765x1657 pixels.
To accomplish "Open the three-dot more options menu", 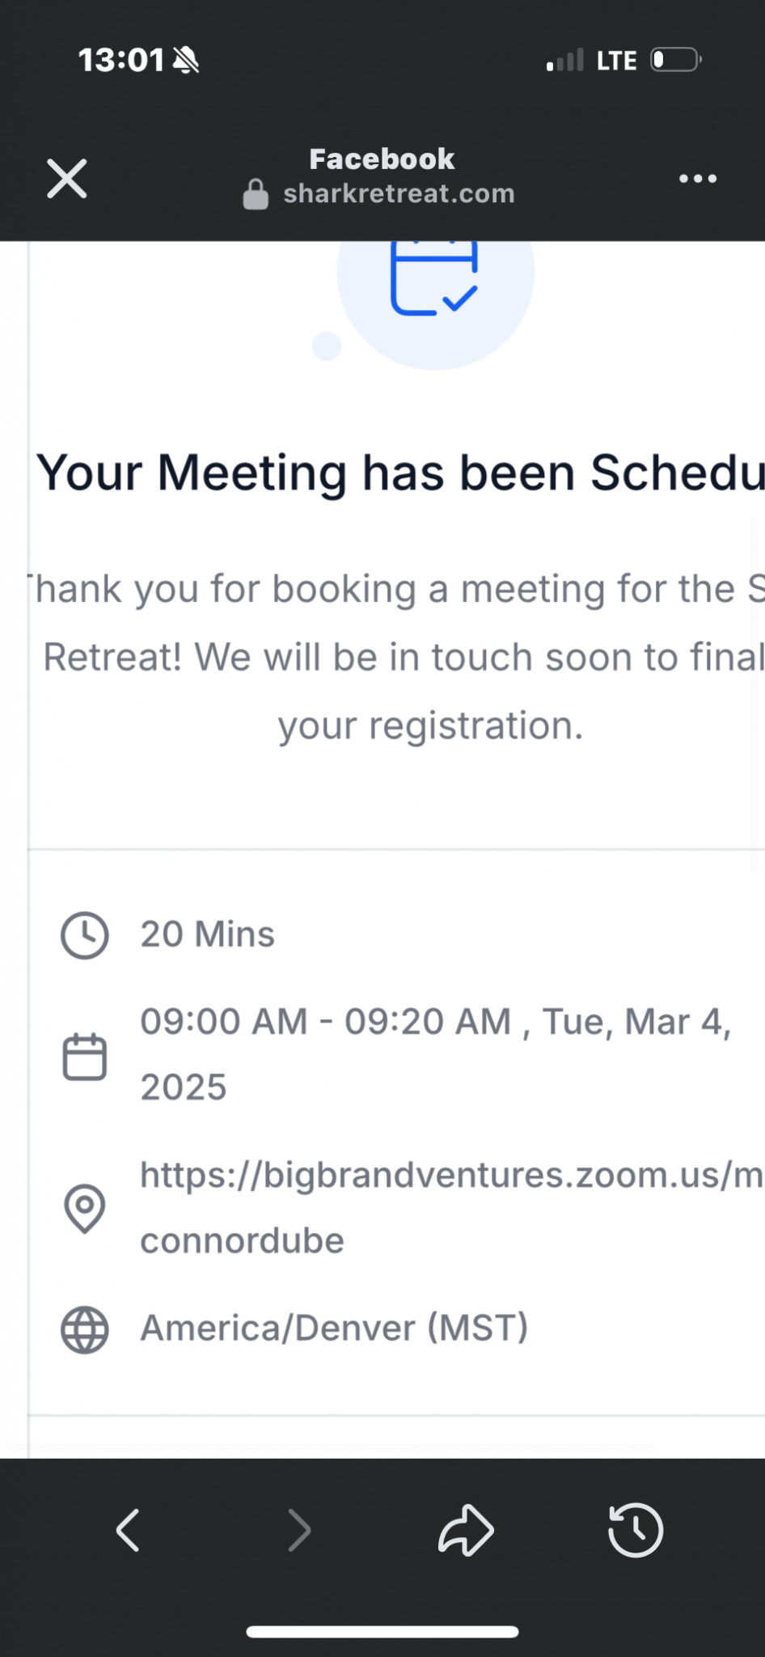I will 698,179.
